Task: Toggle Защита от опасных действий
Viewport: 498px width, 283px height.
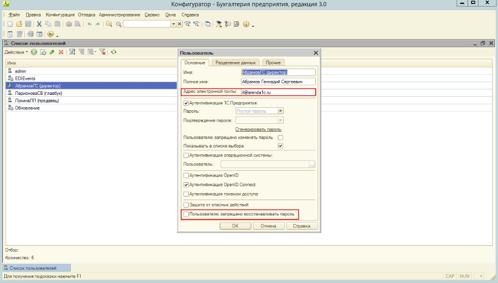Action: pyautogui.click(x=186, y=205)
